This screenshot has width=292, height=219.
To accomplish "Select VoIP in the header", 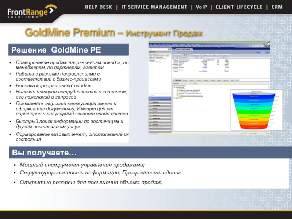I will tap(201, 7).
